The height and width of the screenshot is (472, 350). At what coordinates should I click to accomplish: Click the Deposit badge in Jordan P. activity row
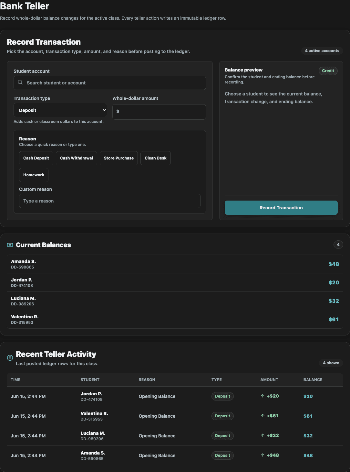tap(222, 396)
